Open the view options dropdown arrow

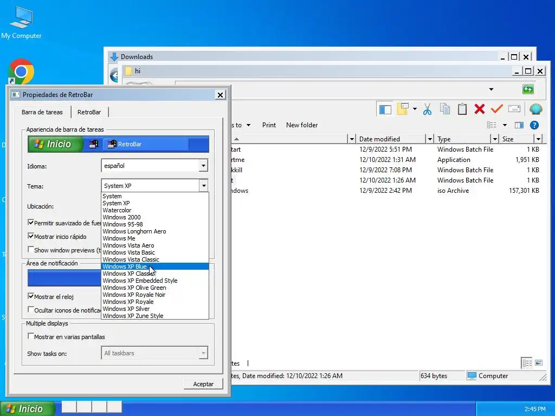(505, 125)
